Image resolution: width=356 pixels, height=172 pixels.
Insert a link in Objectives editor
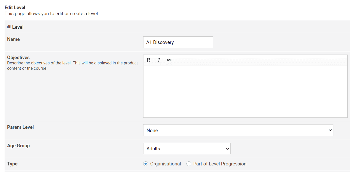point(169,60)
